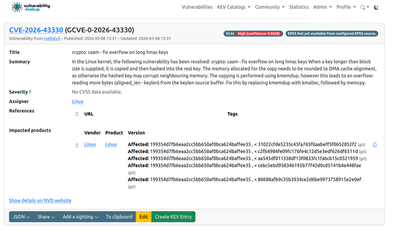Viewport: 393px width, 230px height.
Task: Open the Linux assigner link
Action: [78, 101]
